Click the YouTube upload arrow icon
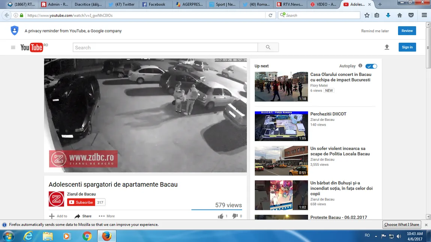 387,47
